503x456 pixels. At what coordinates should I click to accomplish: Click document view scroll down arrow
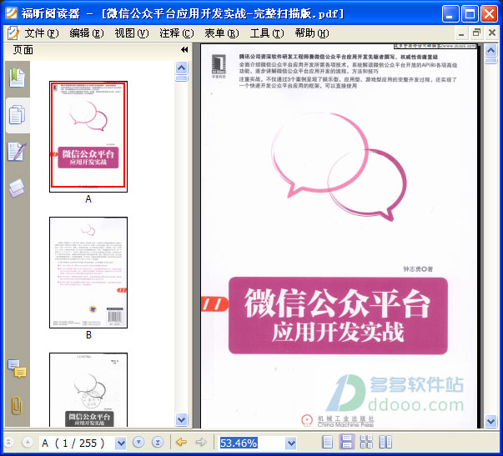pos(491,421)
